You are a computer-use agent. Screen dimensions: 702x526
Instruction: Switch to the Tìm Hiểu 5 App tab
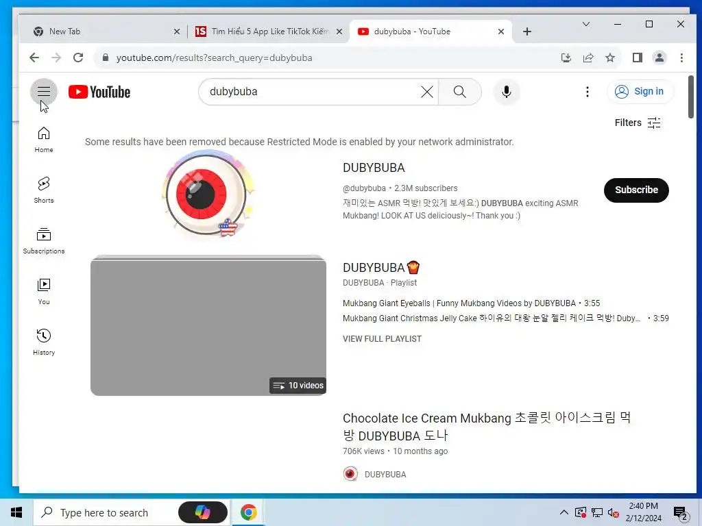[x=270, y=32]
